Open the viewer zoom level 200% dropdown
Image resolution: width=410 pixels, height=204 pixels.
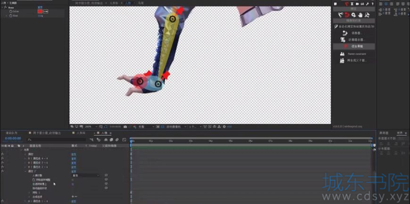(90, 127)
